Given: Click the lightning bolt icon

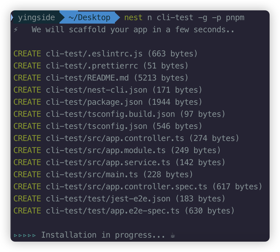Looking at the screenshot, I should [16, 30].
